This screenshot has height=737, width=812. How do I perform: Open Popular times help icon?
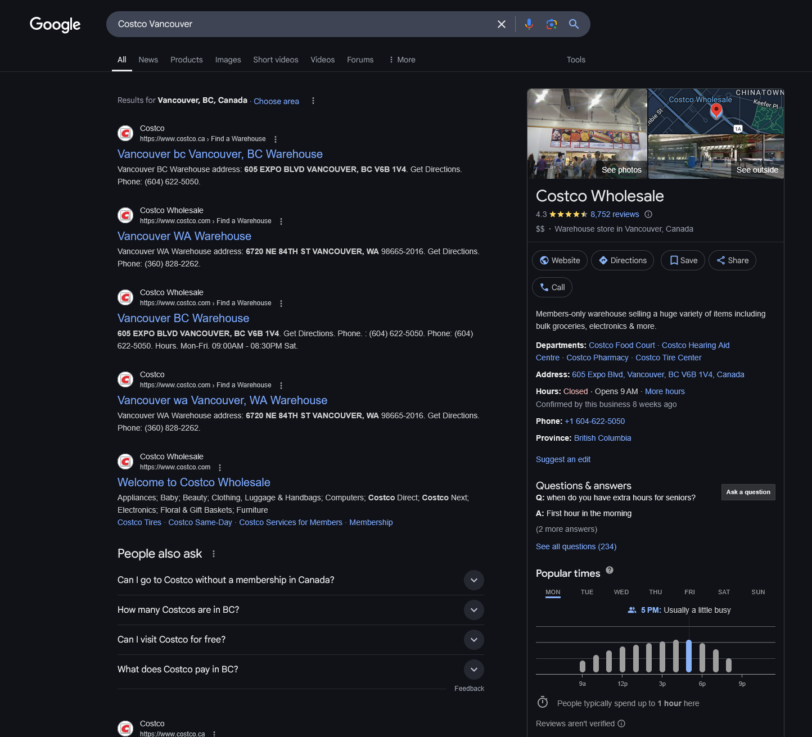tap(610, 571)
